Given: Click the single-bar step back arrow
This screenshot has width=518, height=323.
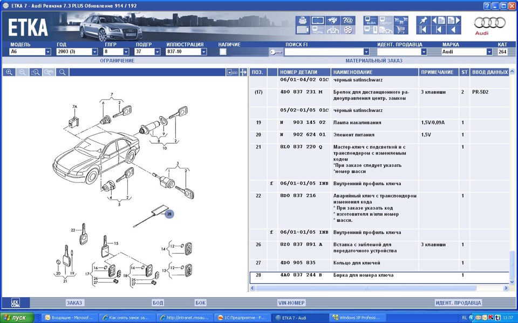Looking at the screenshot, I should click(438, 30).
